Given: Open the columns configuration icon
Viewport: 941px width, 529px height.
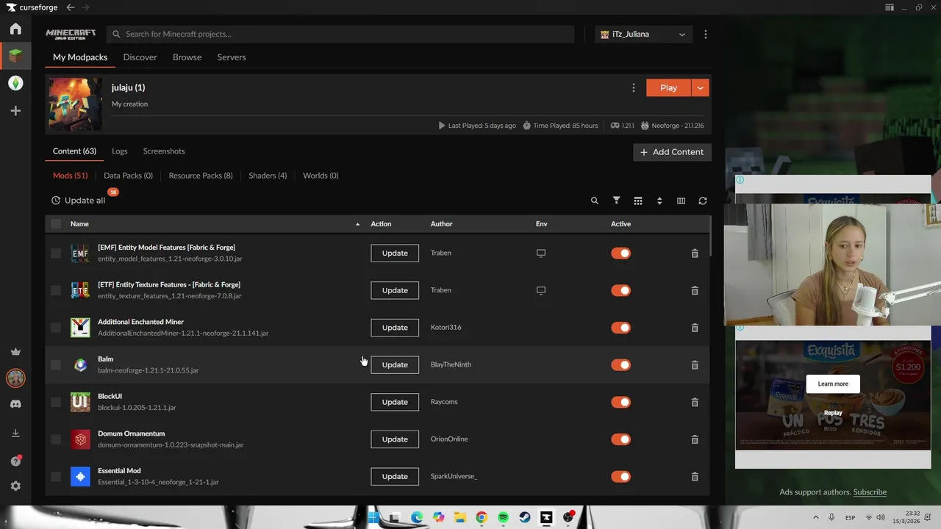Looking at the screenshot, I should click(x=681, y=201).
